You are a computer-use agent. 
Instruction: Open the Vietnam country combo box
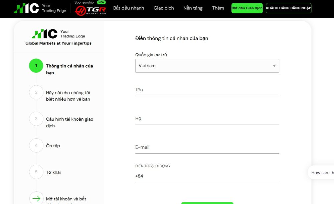click(x=207, y=66)
